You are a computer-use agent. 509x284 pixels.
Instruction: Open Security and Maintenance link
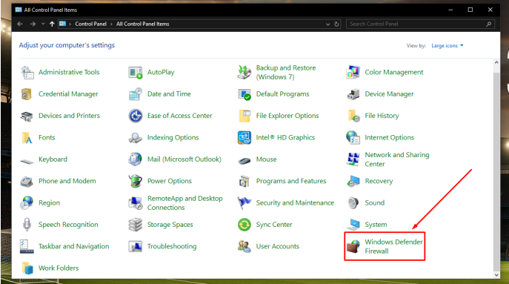[295, 202]
